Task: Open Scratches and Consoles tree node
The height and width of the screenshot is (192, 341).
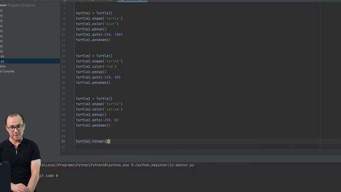Action: (x=7, y=71)
